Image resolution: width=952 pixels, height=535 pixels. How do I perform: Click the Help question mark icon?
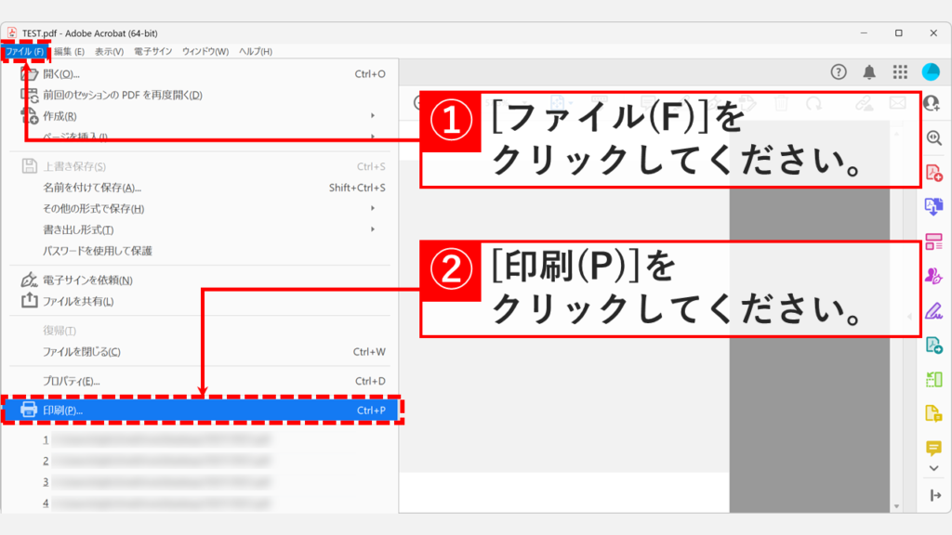838,70
